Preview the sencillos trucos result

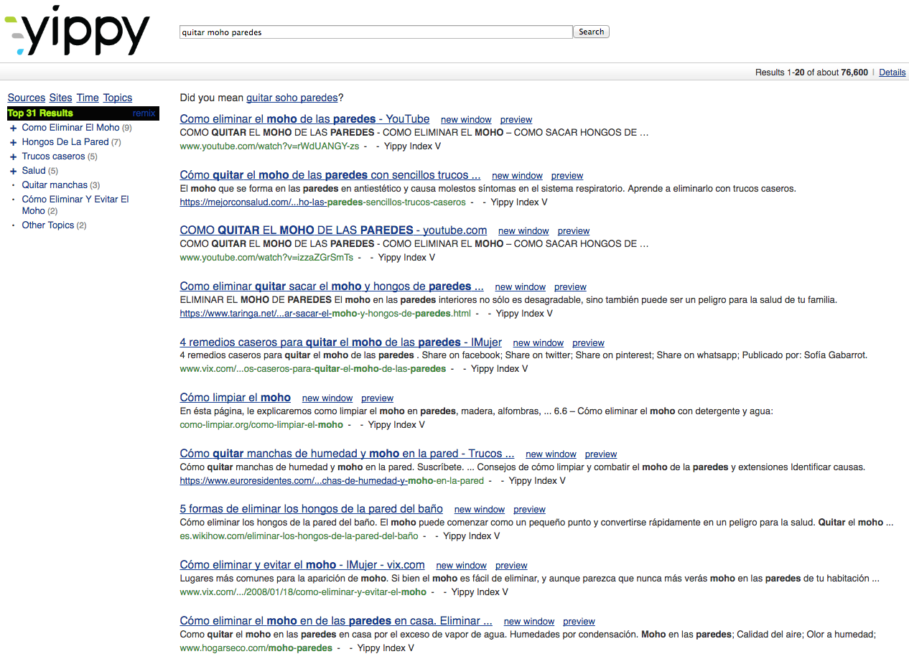(567, 176)
